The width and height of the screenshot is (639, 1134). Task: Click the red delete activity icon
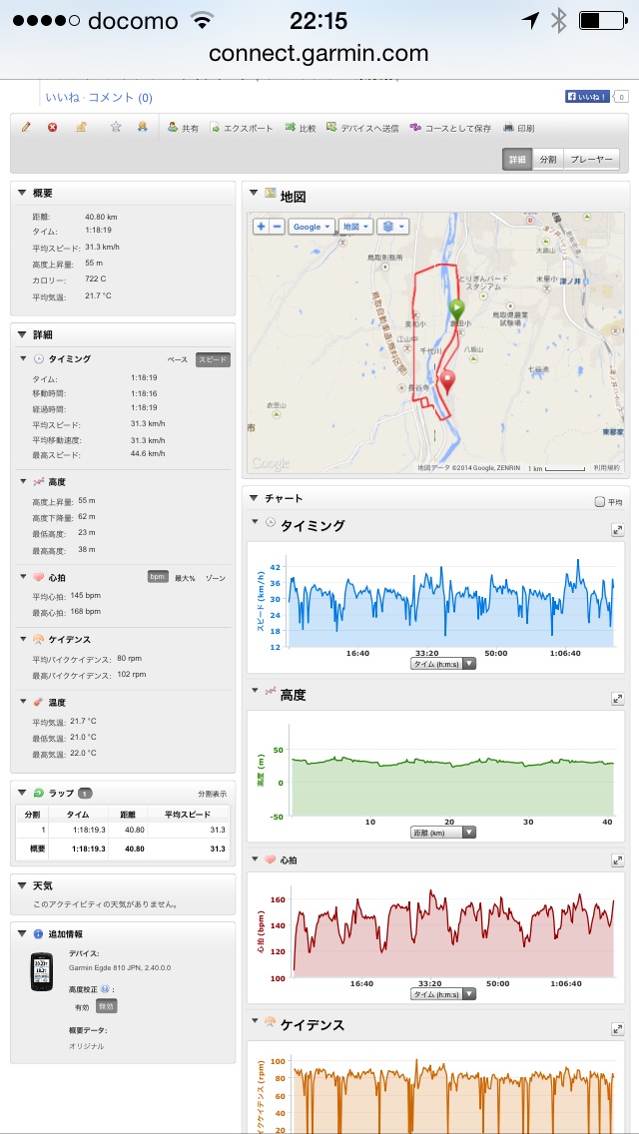click(53, 128)
